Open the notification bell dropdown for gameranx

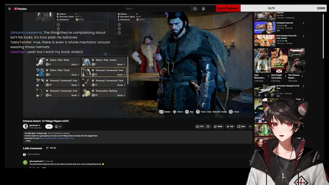(58, 126)
